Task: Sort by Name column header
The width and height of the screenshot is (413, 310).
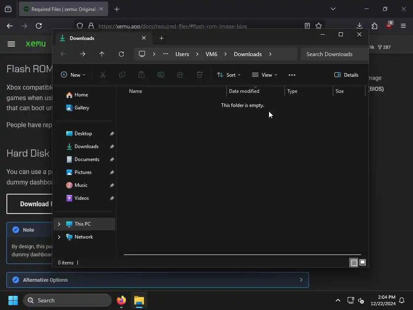Action: click(136, 91)
